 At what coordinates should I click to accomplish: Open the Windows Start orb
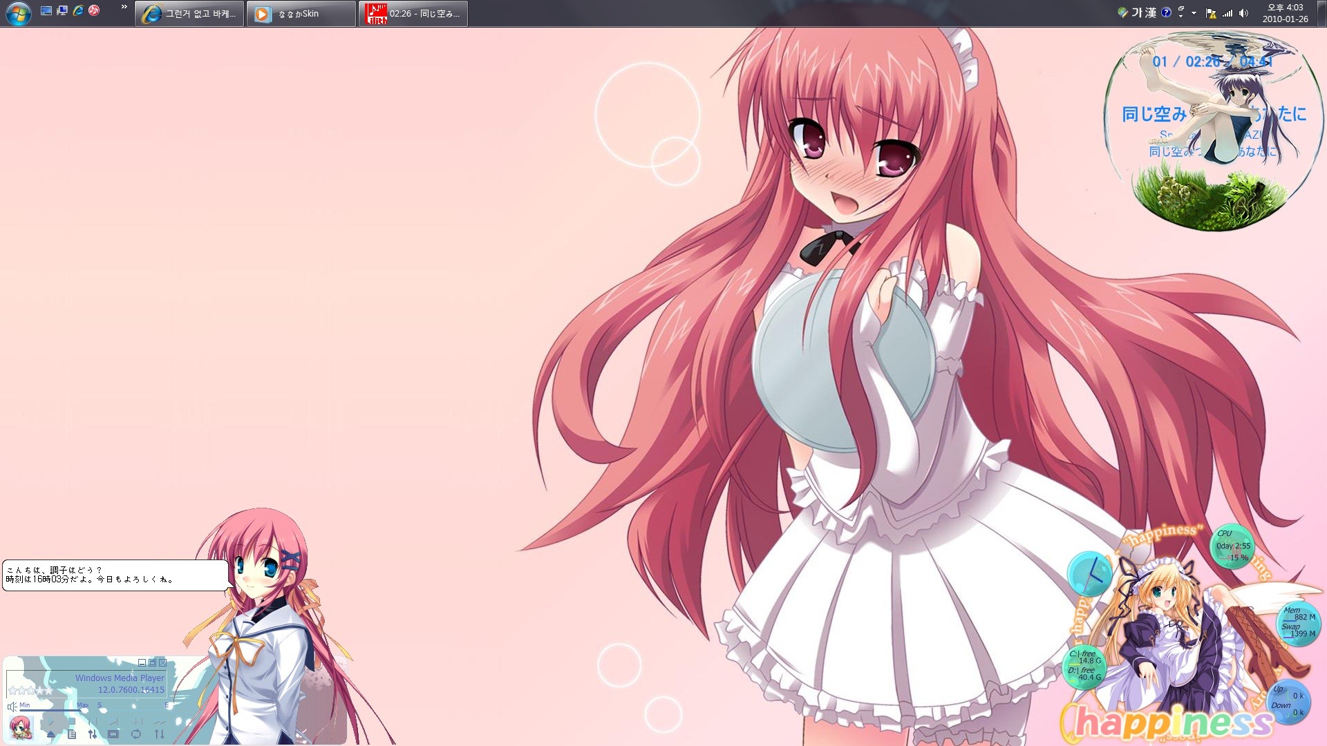18,14
